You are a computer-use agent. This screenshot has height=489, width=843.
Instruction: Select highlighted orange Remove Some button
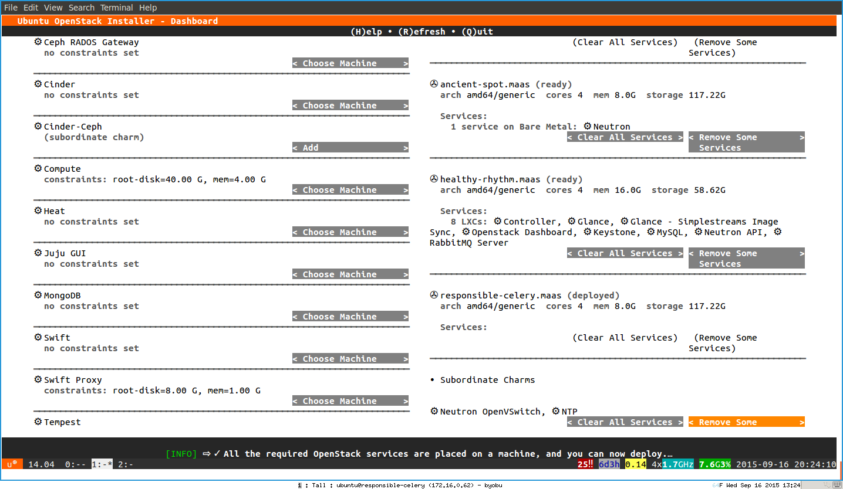[747, 422]
